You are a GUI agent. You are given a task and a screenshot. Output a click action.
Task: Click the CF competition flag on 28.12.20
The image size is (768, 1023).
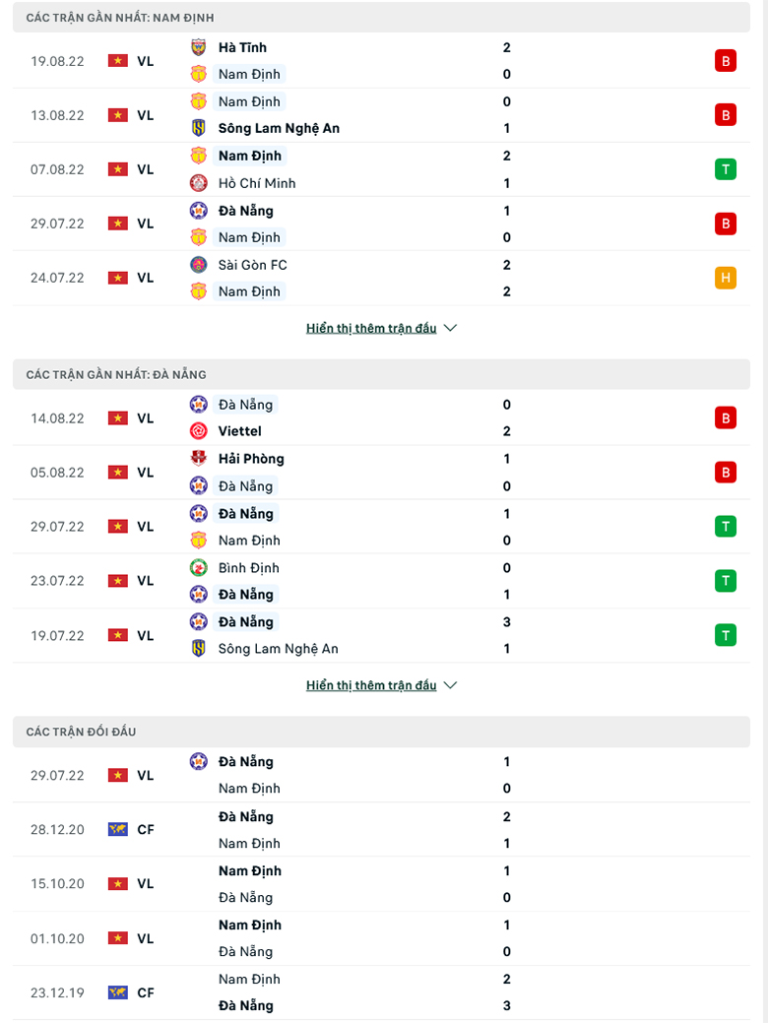pyautogui.click(x=117, y=829)
